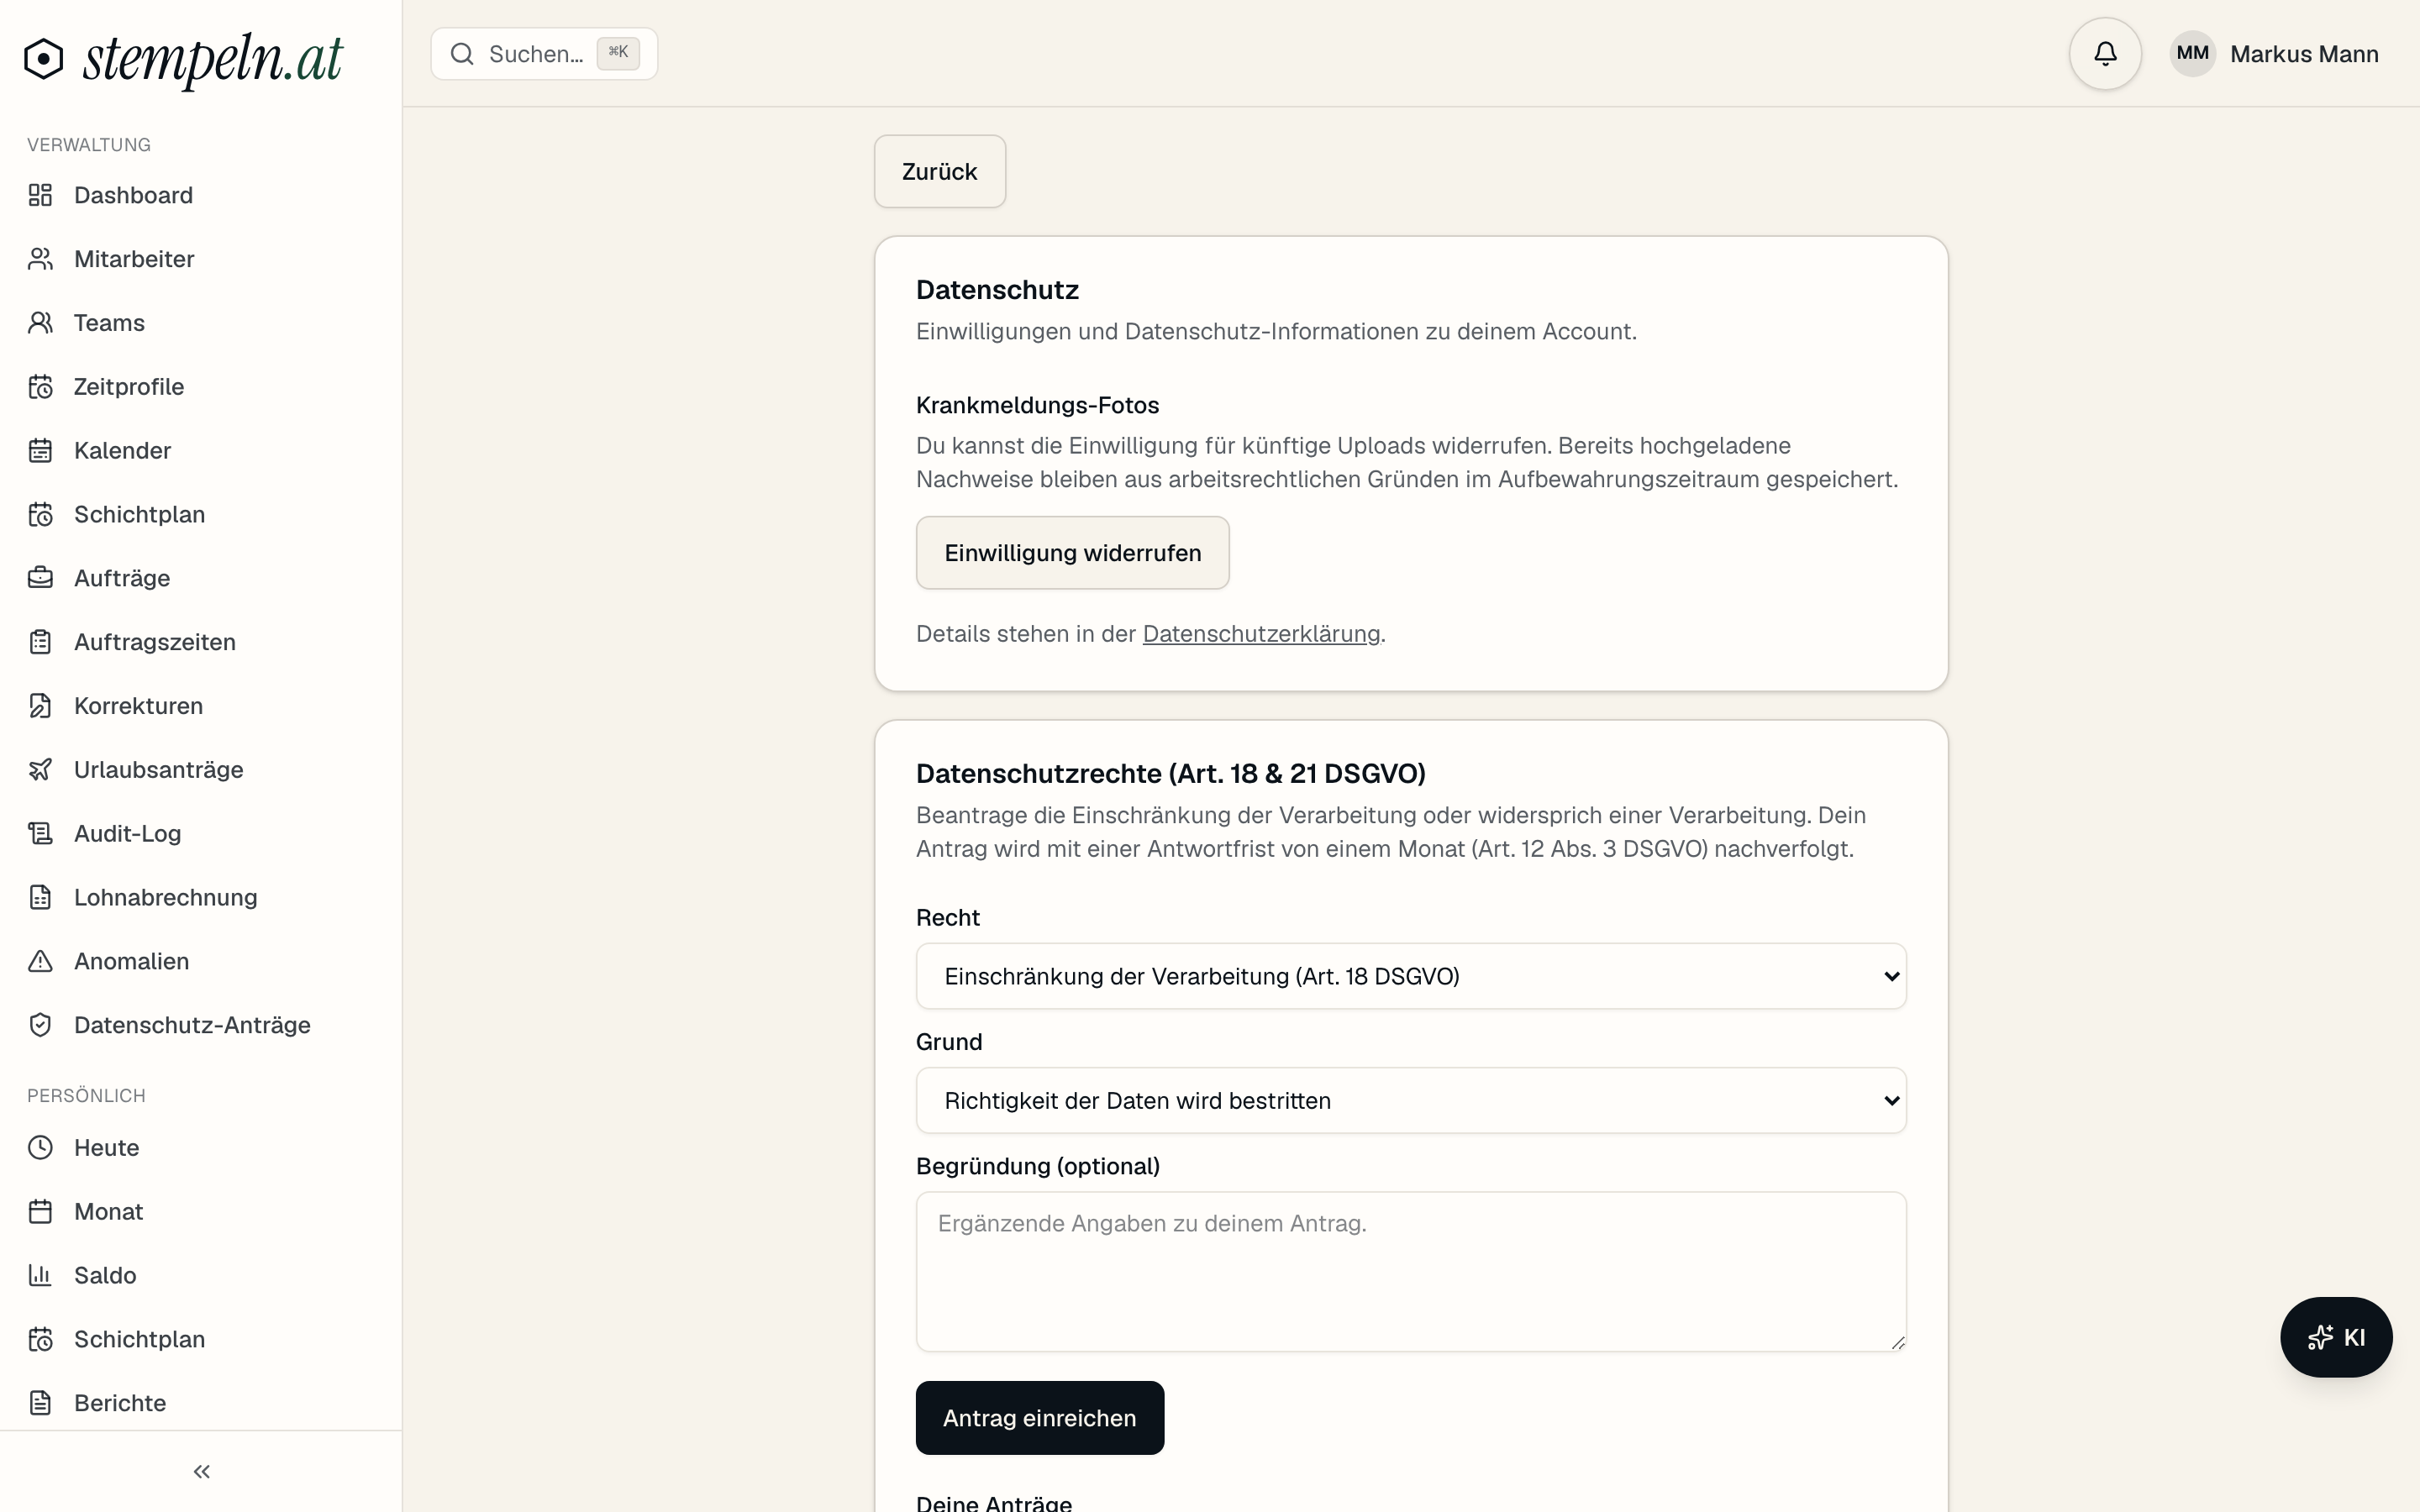Image resolution: width=2420 pixels, height=1512 pixels.
Task: Click the Kalender icon
Action: tap(40, 451)
